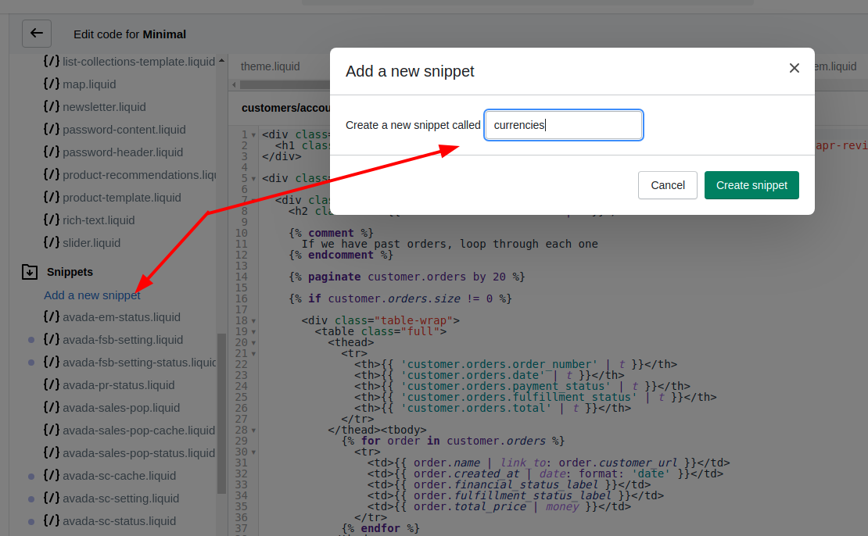Click the back arrow button
Viewport: 868px width, 536px height.
click(x=37, y=34)
